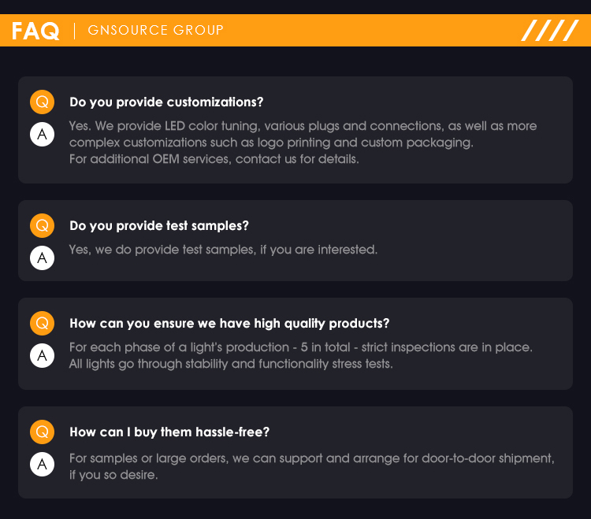Click the A icon beside strict inspections answer
The width and height of the screenshot is (591, 519).
click(43, 355)
